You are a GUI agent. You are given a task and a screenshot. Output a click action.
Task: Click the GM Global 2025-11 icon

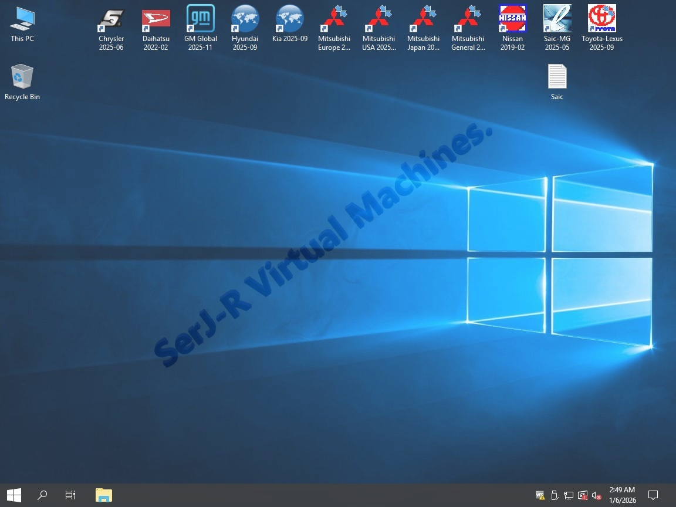point(200,19)
